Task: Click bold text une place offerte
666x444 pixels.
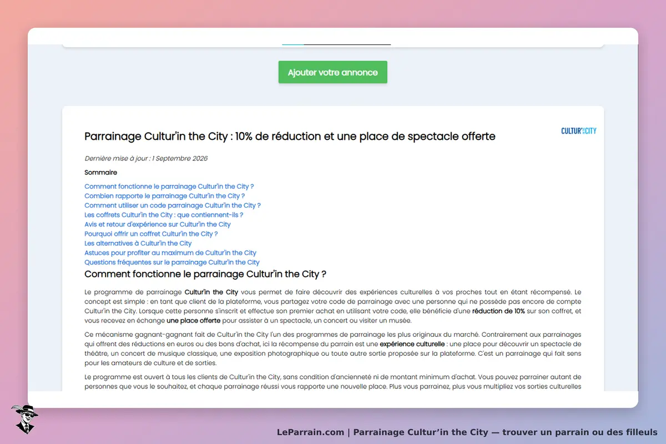Action: pyautogui.click(x=193, y=320)
